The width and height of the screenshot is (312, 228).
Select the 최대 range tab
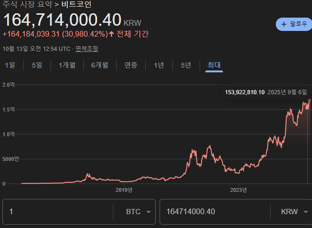click(214, 65)
